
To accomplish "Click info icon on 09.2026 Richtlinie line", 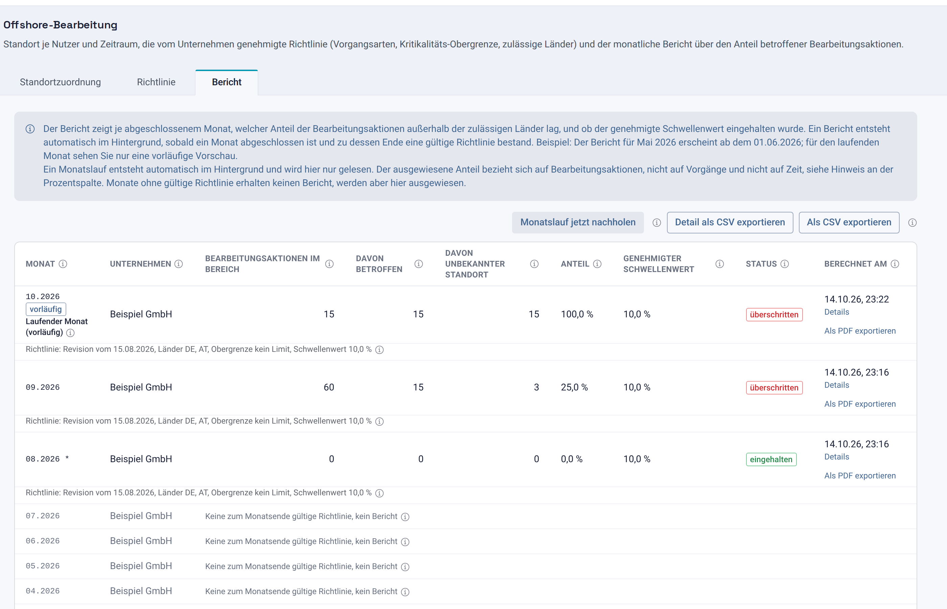I will (x=379, y=422).
